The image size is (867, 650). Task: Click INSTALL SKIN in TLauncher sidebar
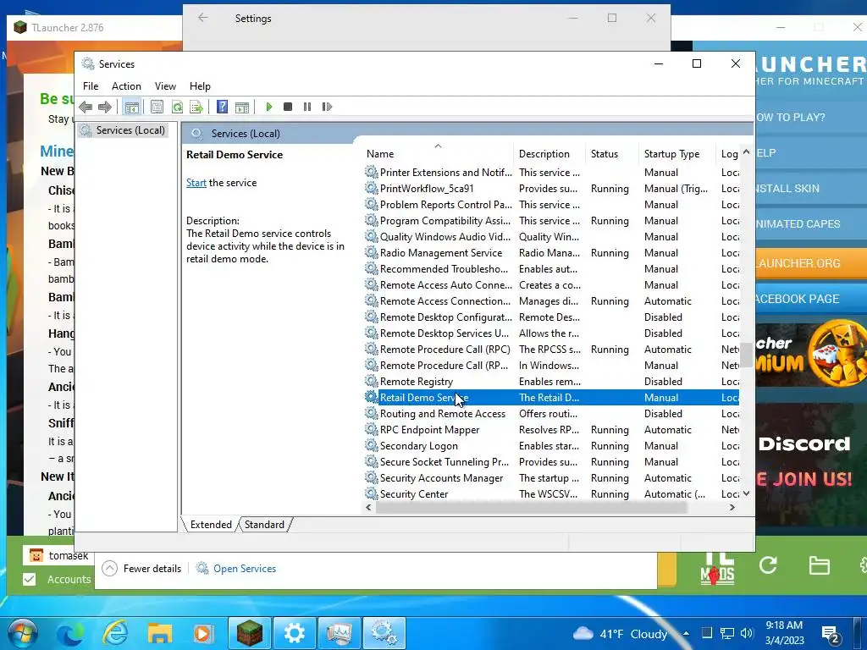(811, 189)
